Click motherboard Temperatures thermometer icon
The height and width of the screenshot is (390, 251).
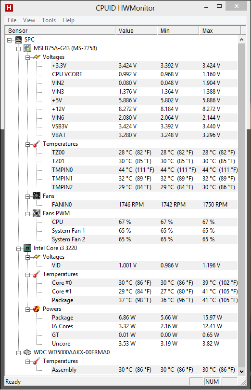pyautogui.click(x=37, y=144)
